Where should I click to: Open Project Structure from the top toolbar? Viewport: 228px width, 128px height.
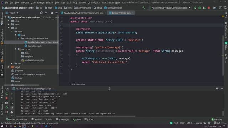tap(214, 8)
